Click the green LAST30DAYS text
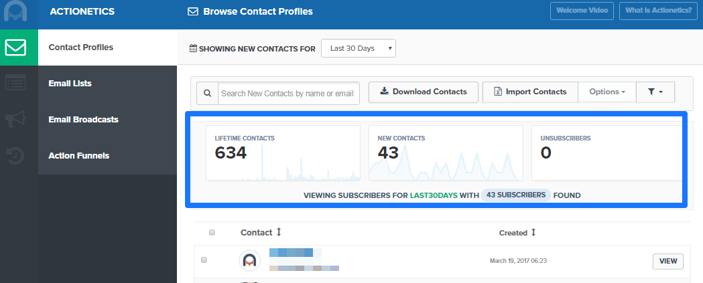This screenshot has width=703, height=283. point(434,195)
